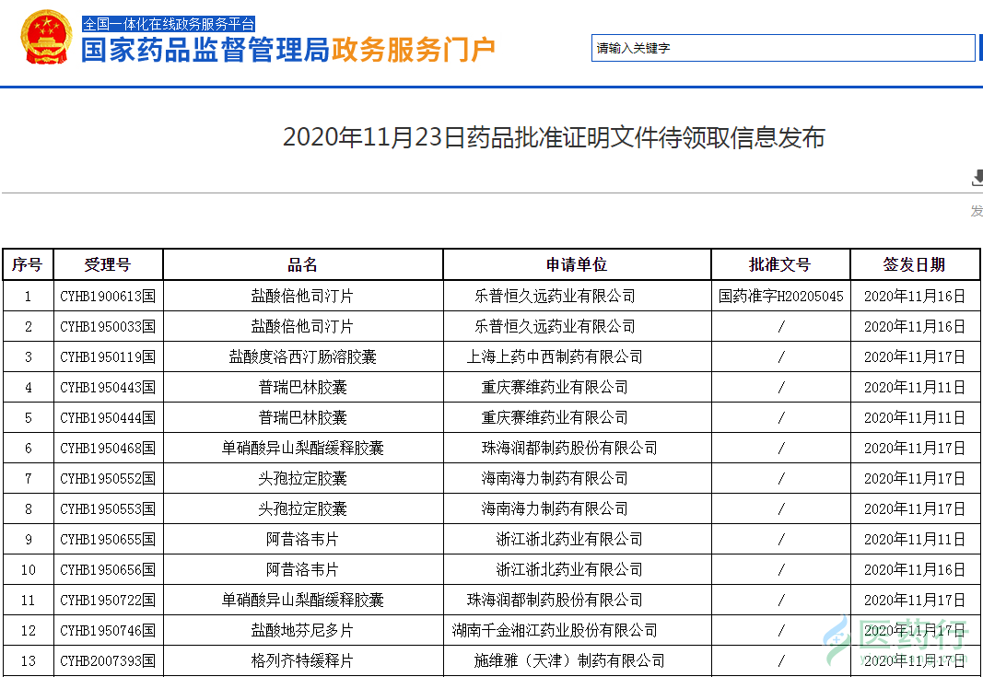
Task: Click 海南海力制药有限公司 in row 7
Action: point(555,478)
